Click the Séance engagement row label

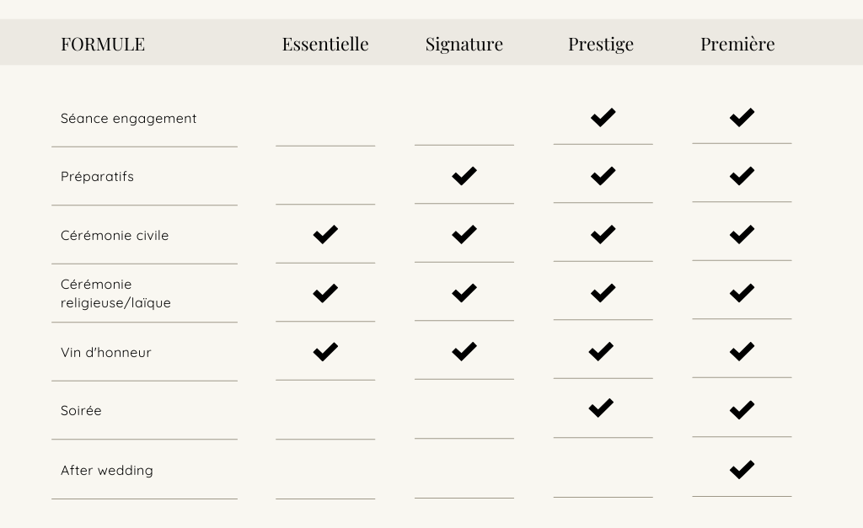128,119
